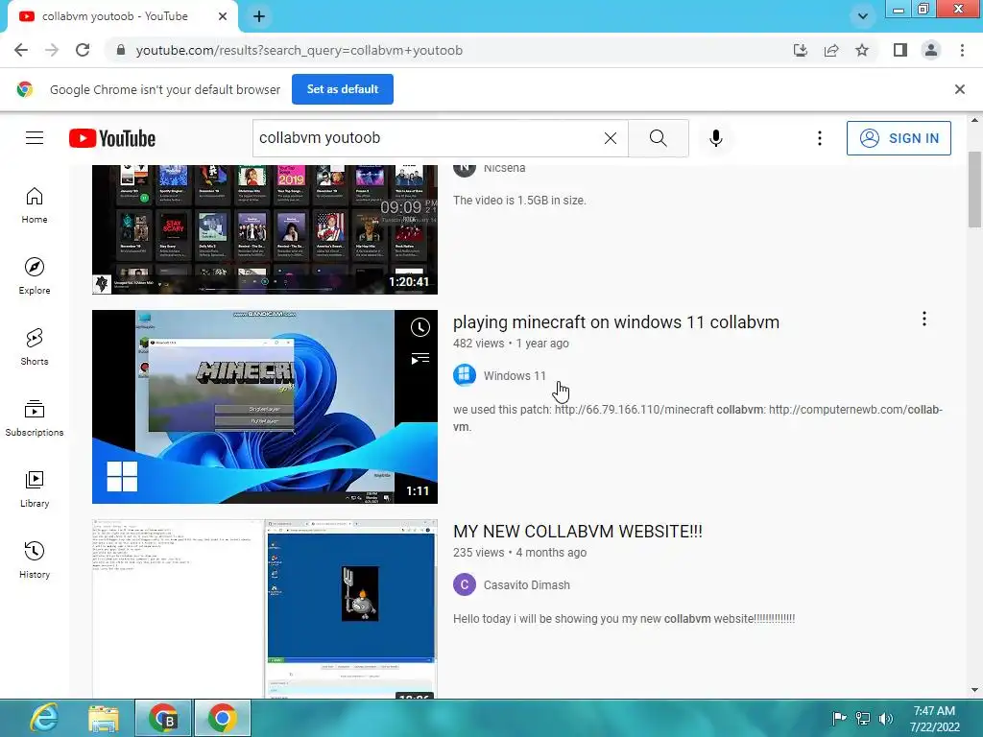Open Library in the sidebar
Viewport: 983px width, 737px height.
[x=35, y=489]
